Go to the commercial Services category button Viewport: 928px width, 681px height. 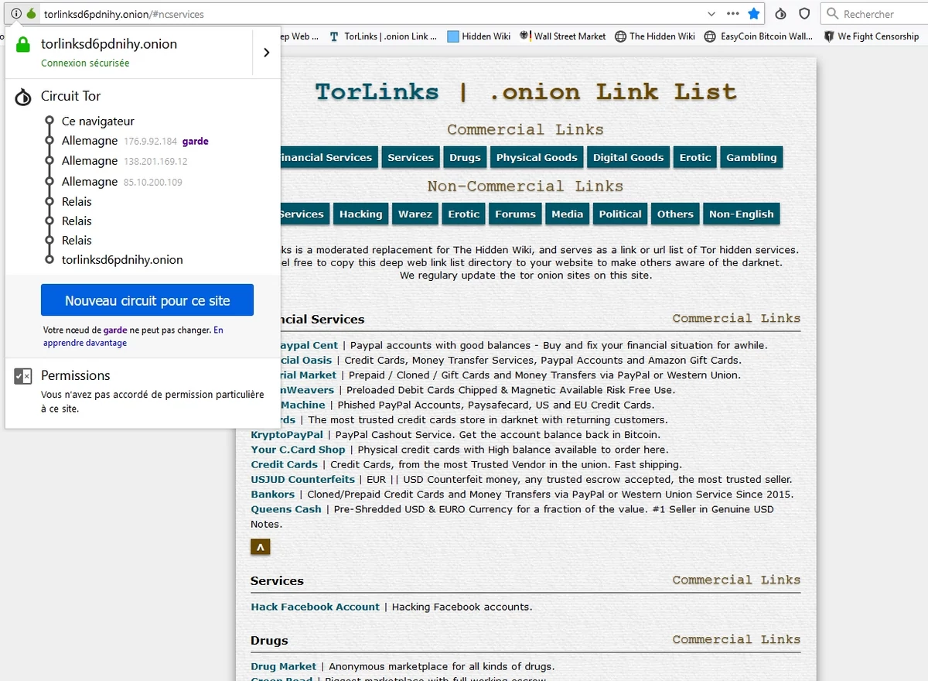tap(411, 157)
